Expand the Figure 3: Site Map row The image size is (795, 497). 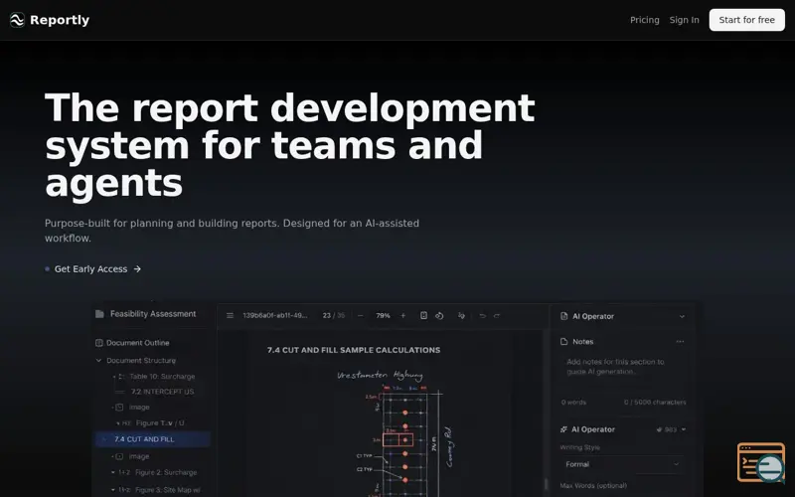point(113,490)
